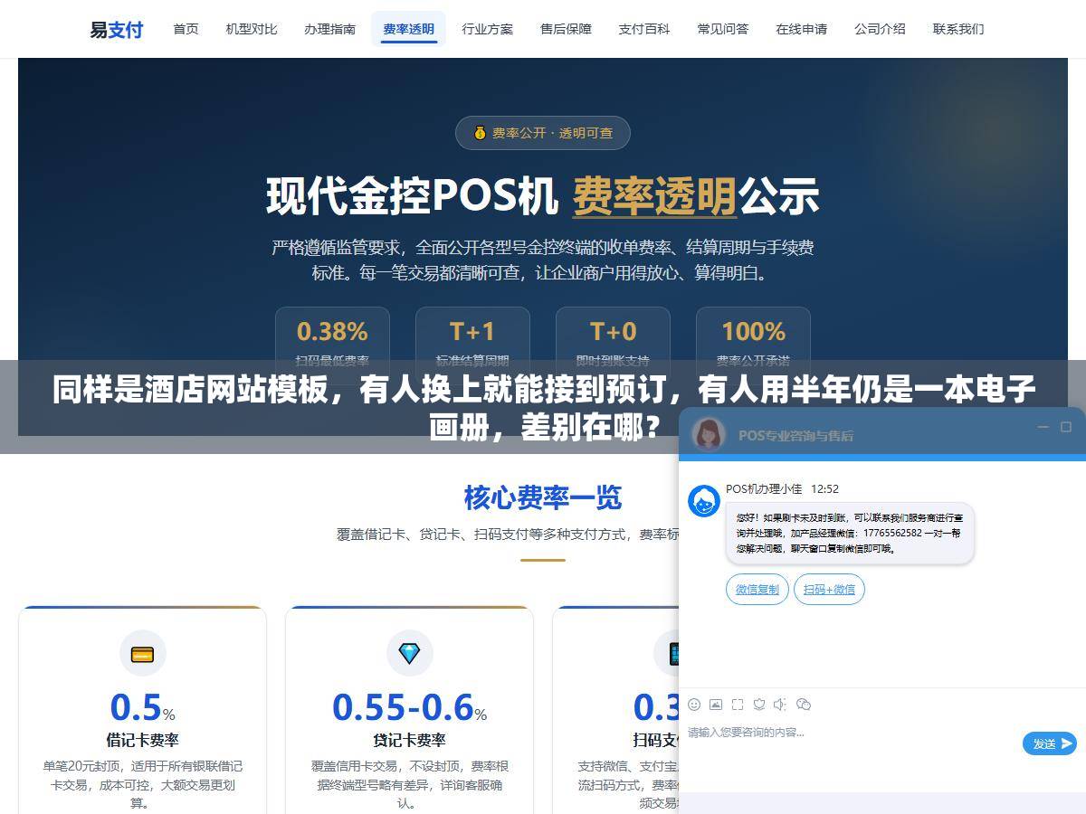Click the debit card icon above 0.5%
The height and width of the screenshot is (814, 1086).
142,654
